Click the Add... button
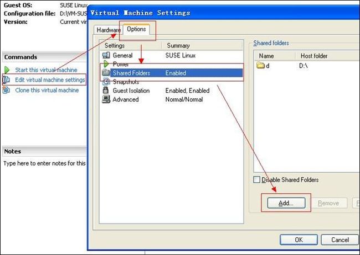360x255 pixels. coord(286,203)
